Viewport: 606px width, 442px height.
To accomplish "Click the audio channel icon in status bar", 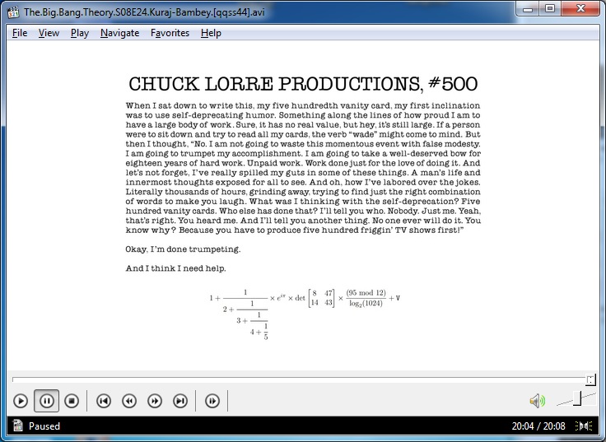I will tap(584, 426).
